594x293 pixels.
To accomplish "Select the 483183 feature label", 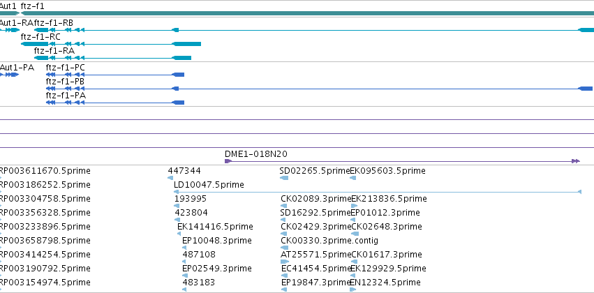I will tap(198, 282).
